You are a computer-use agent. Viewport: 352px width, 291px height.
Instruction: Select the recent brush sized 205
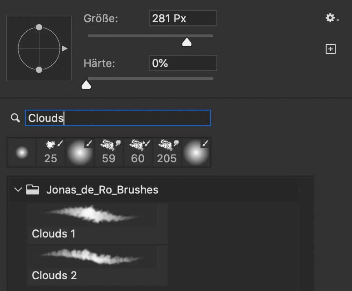coord(167,153)
